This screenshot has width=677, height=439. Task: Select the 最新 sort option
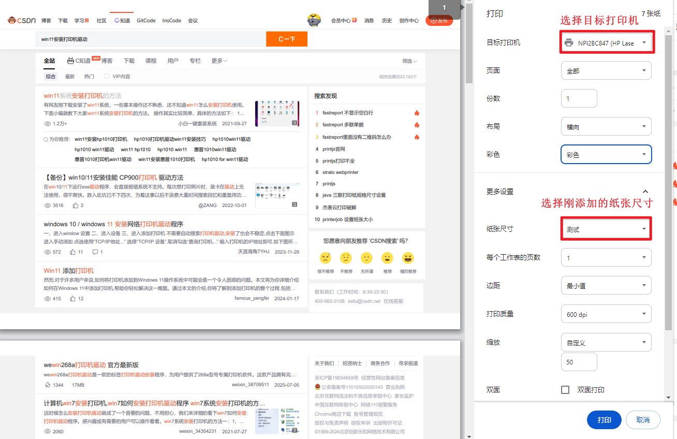point(70,77)
